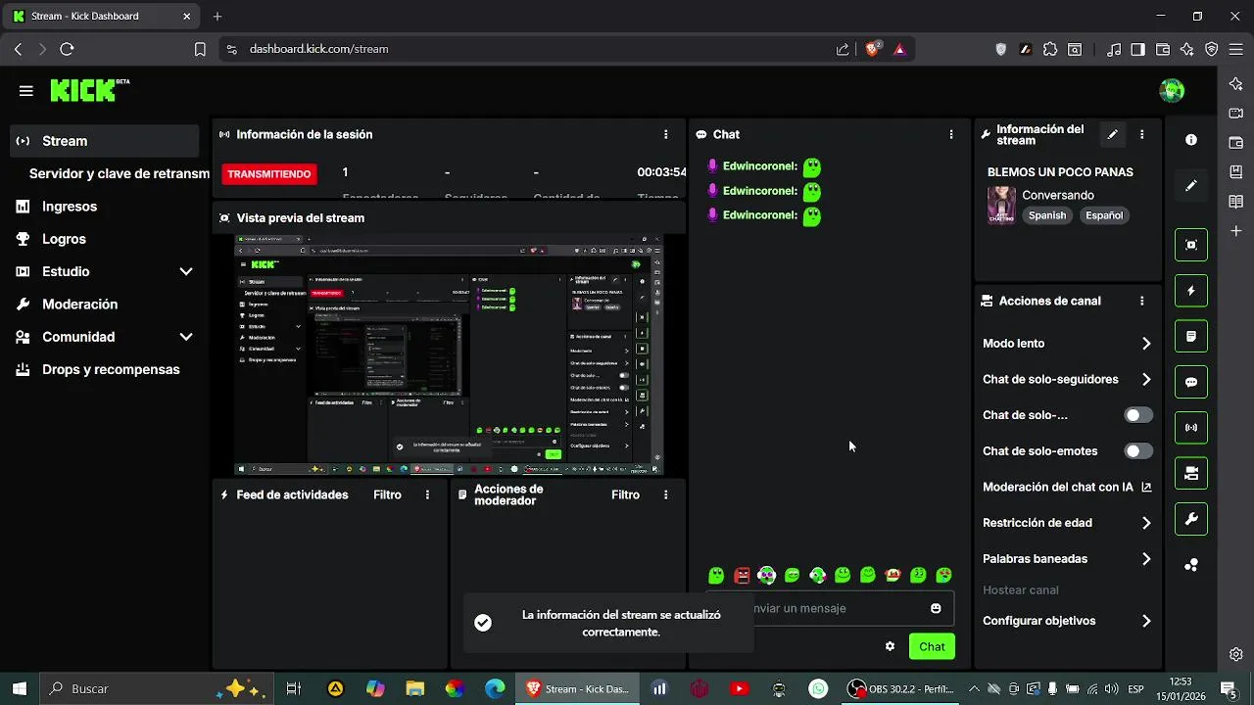Click the Enviar un mensaje chat input
This screenshot has width=1254, height=705.
828,608
